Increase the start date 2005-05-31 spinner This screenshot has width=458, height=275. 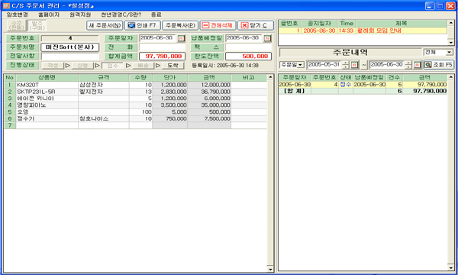pos(346,63)
